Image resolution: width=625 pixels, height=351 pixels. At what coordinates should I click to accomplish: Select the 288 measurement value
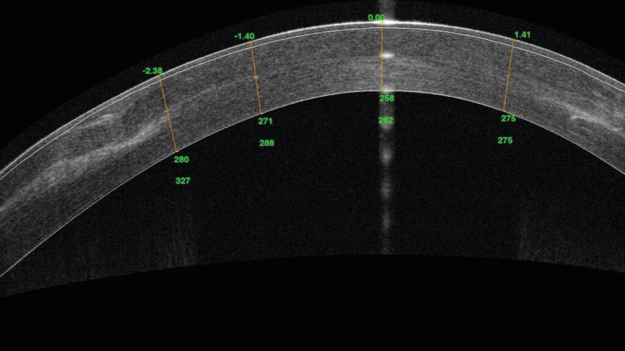pos(267,143)
